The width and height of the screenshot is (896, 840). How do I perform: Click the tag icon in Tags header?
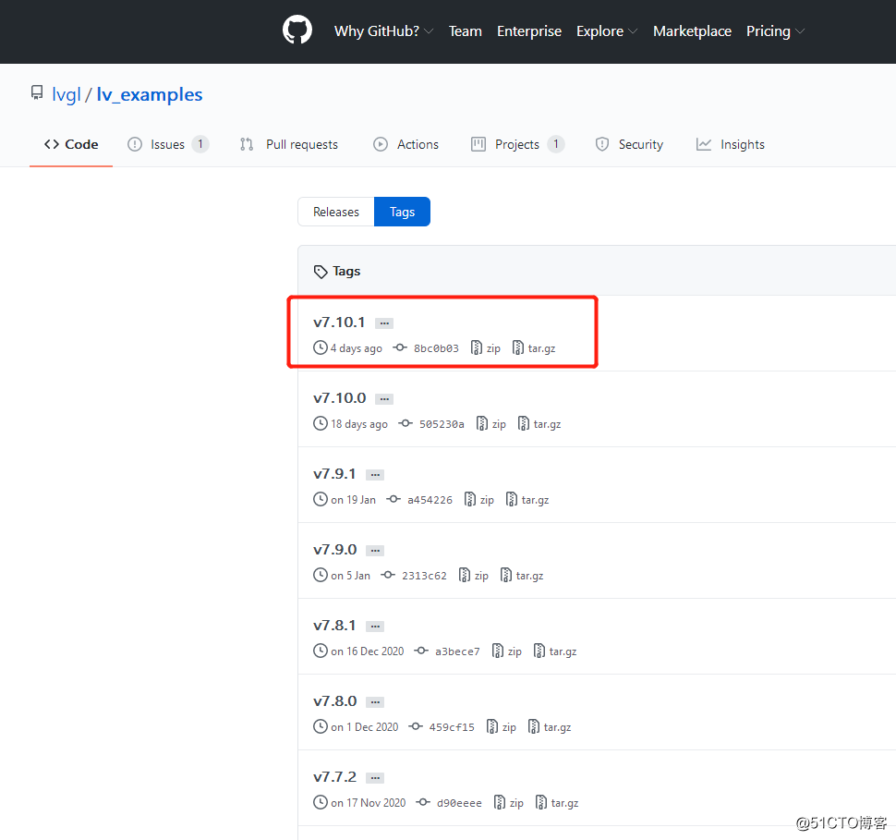pos(321,272)
